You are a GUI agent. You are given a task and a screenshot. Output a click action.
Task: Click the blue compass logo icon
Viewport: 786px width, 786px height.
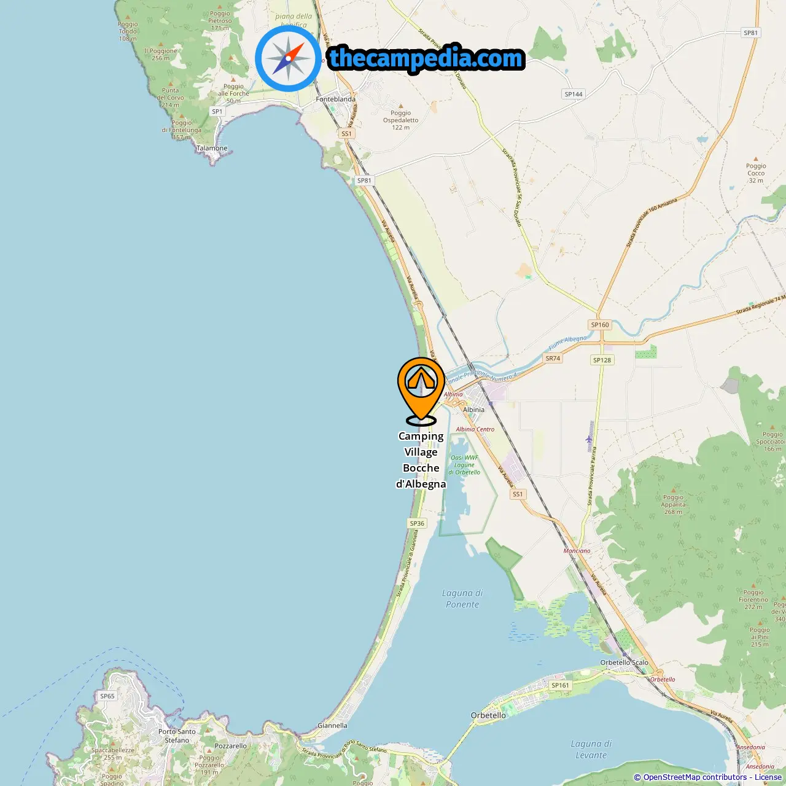pos(288,58)
